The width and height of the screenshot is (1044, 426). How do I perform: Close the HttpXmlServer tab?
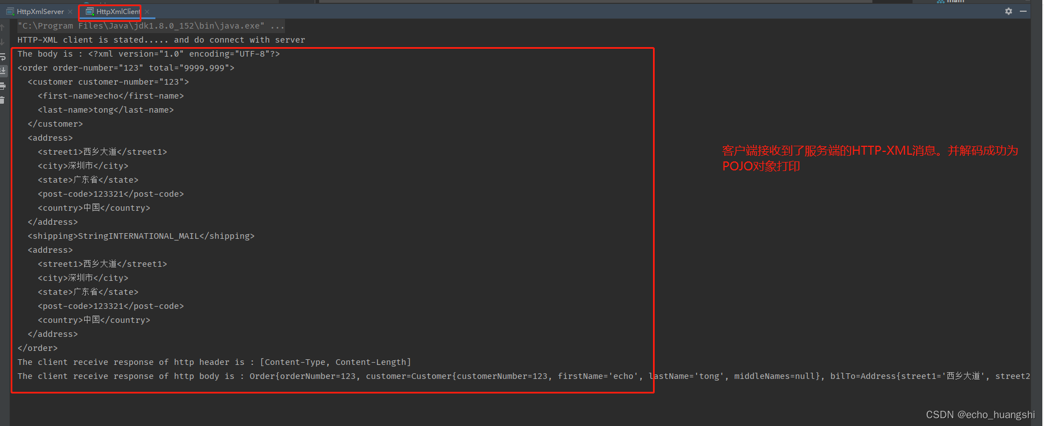coord(70,12)
